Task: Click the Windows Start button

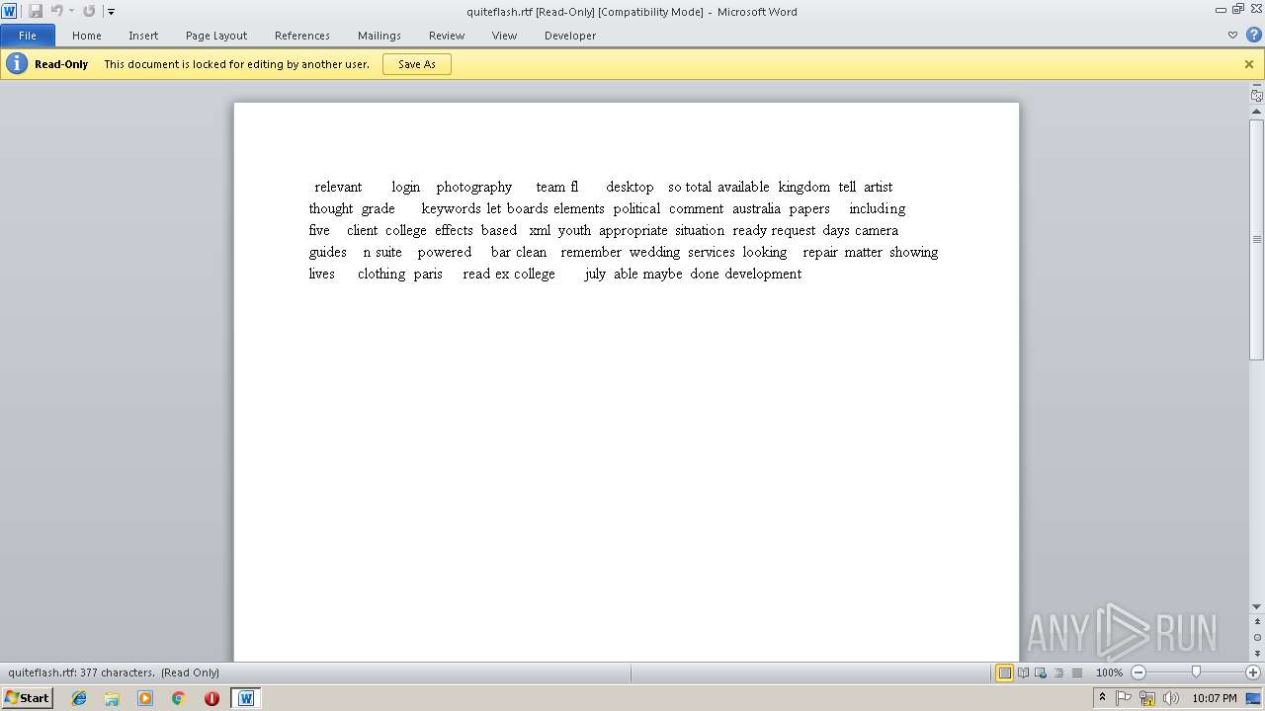Action: 27,698
